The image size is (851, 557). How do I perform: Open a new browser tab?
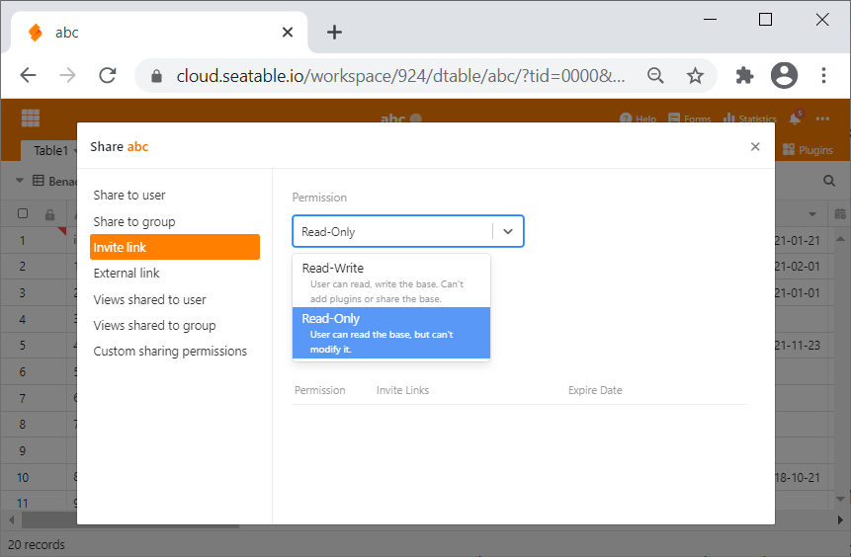[x=334, y=32]
